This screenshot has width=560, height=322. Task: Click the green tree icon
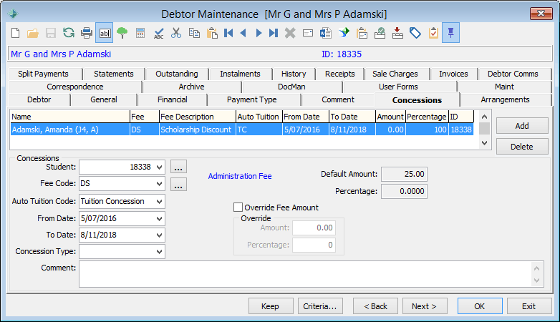pos(122,33)
